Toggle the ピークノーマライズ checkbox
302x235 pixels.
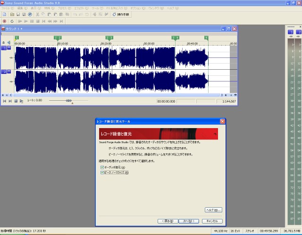[x=102, y=172]
